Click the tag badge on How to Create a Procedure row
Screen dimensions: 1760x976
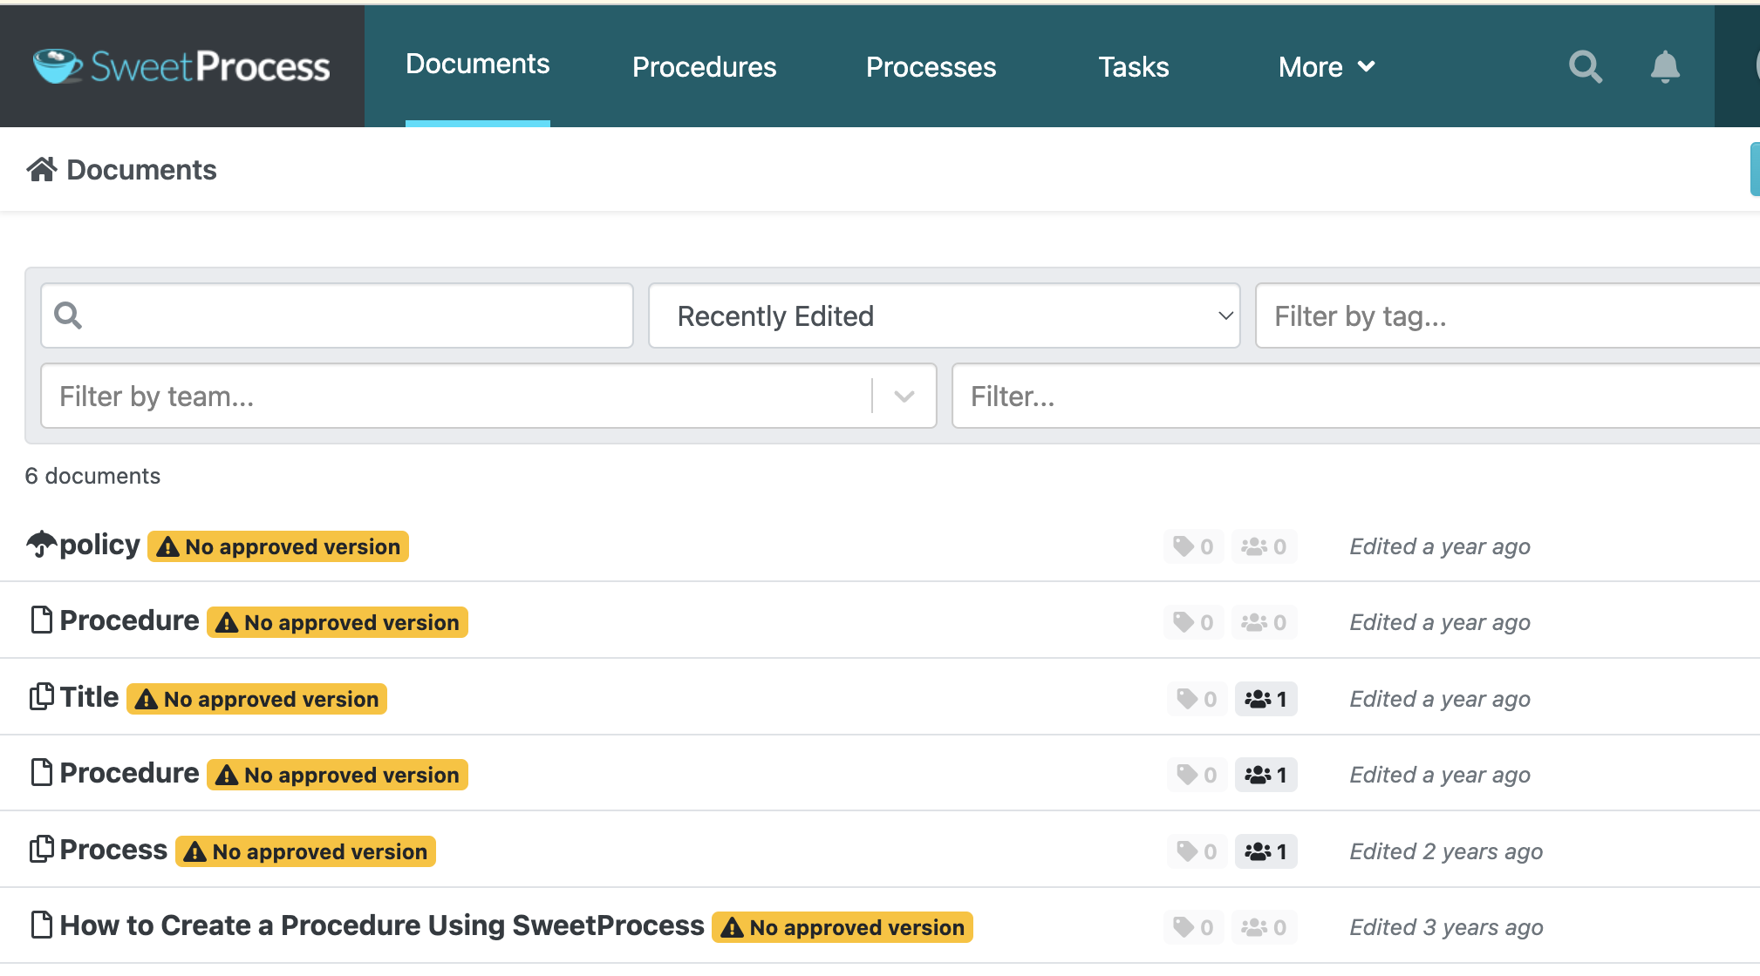1193,927
